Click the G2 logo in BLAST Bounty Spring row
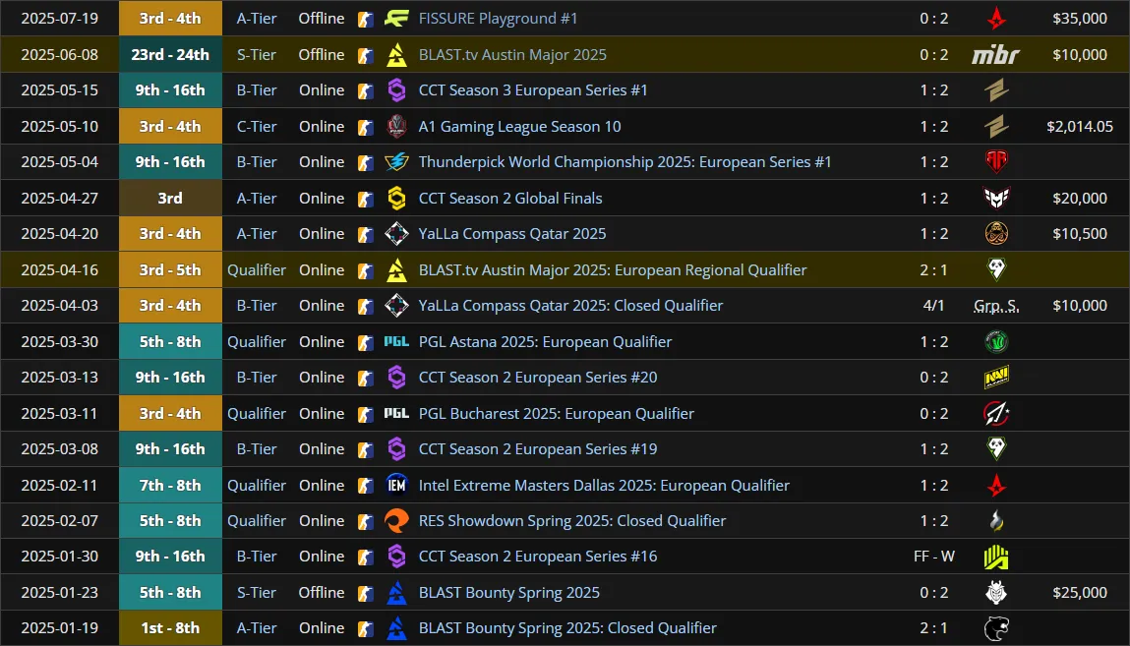The image size is (1130, 646). pos(996,593)
